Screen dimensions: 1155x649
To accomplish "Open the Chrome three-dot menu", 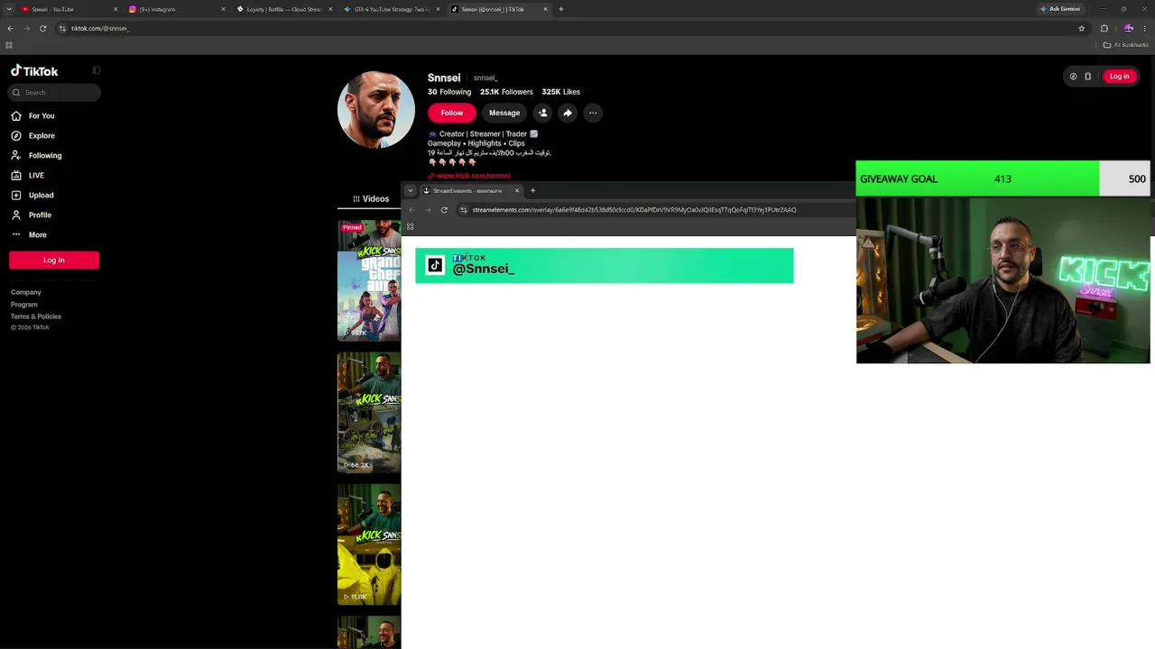I will [1144, 28].
